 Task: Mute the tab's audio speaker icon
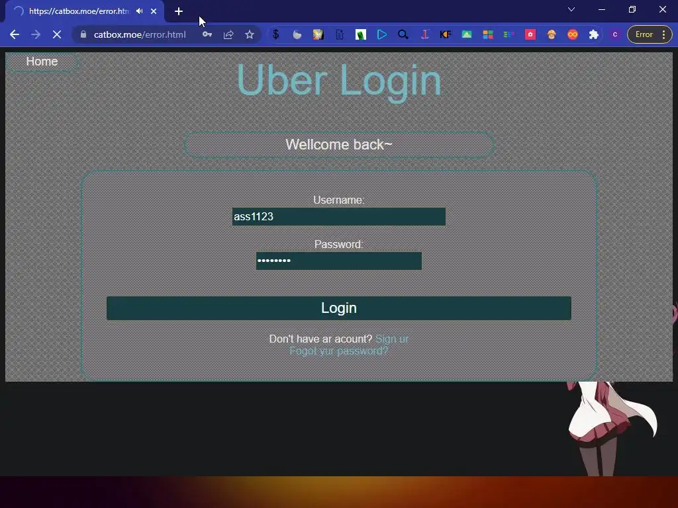[139, 11]
